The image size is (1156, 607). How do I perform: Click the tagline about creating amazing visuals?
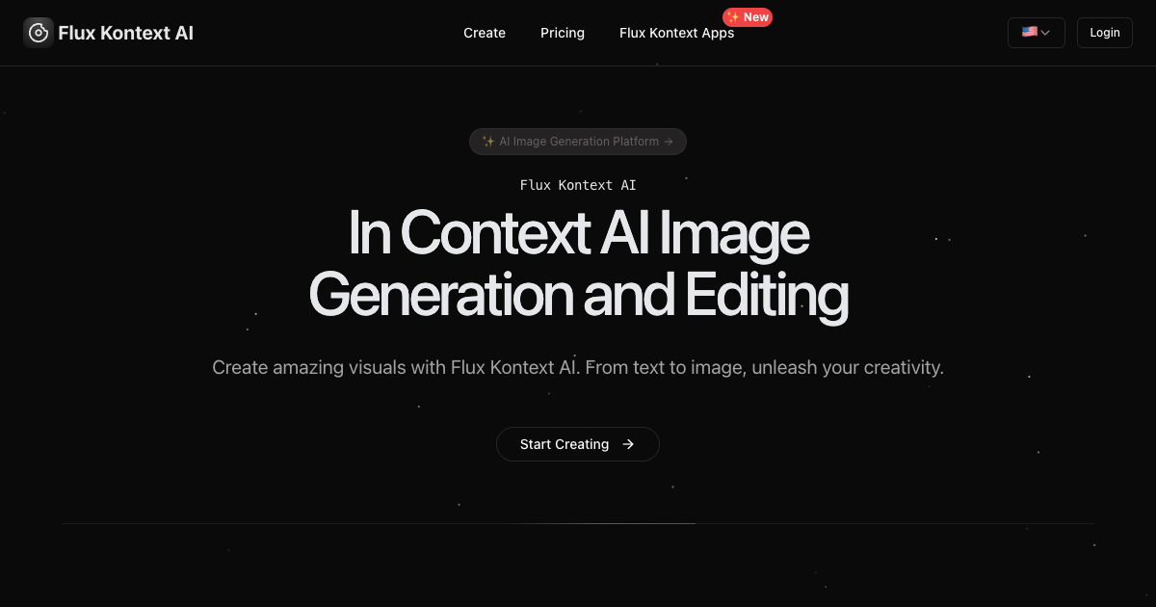pos(578,367)
